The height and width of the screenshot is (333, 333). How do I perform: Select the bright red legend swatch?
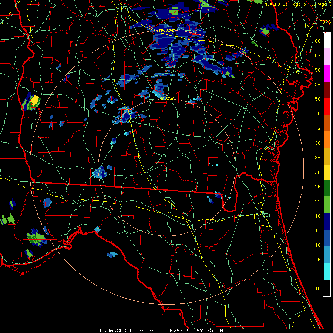coord(327,107)
